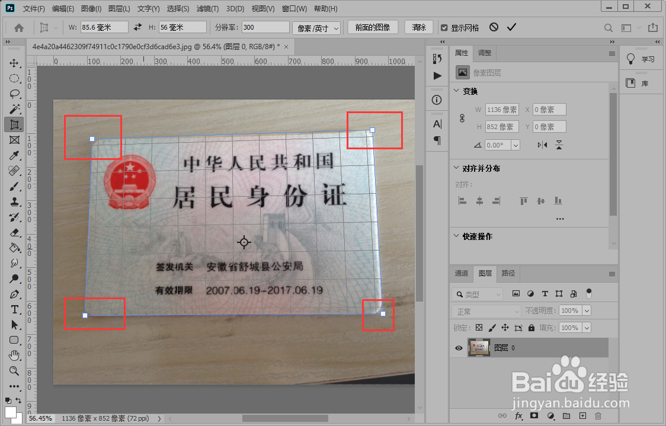Viewport: 666px width, 426px height.
Task: Click the resolution 300 input field
Action: [265, 27]
